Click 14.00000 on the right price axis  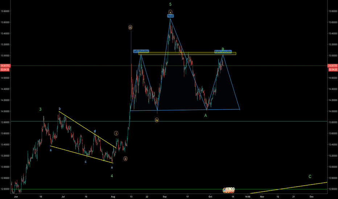click(333, 111)
